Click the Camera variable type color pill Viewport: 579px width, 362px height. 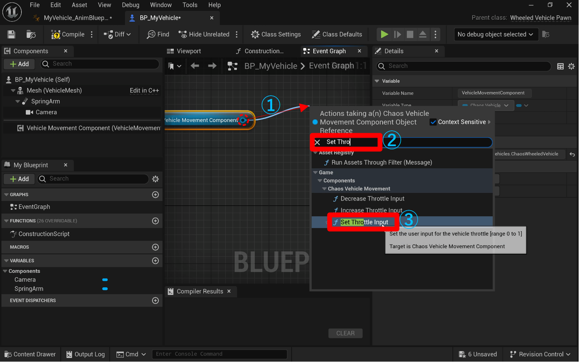click(105, 280)
